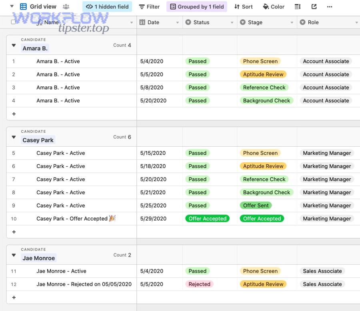Click Aptitude Review stage tag in row 2
360x311 pixels.
[263, 74]
